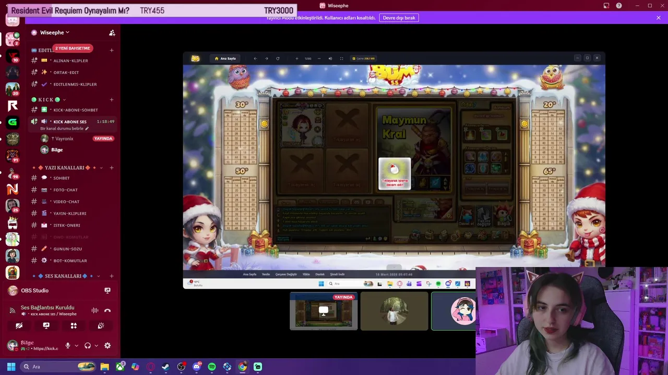
Task: Click the Ara taskbar search field
Action: pyautogui.click(x=58, y=367)
